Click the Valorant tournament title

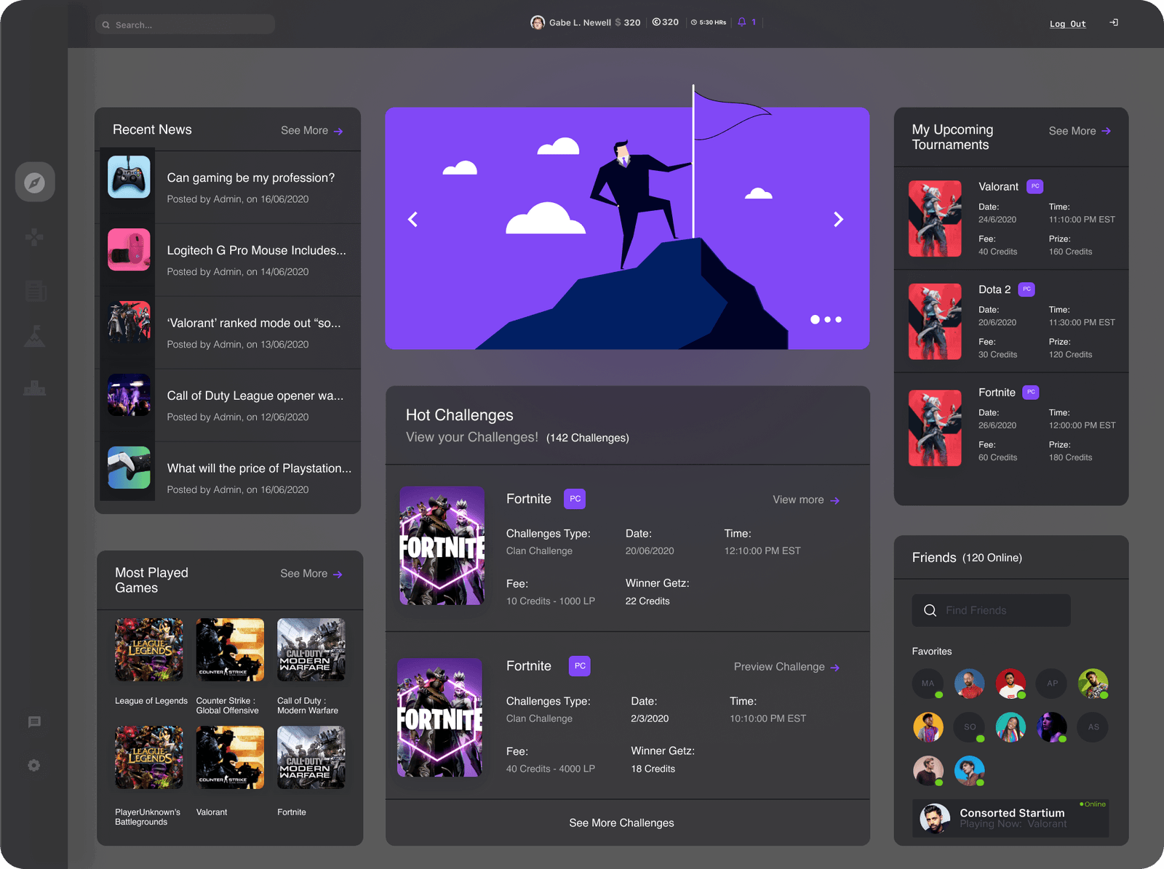point(998,187)
